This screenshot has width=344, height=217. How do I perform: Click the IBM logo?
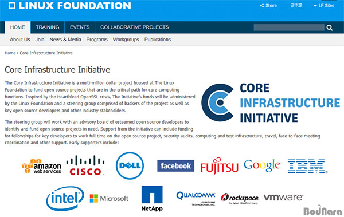[307, 167]
